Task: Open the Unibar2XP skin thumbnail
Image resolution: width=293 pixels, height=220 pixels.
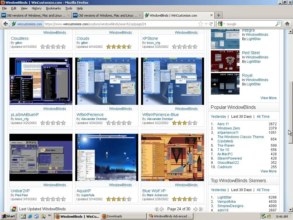Action: pyautogui.click(x=41, y=157)
